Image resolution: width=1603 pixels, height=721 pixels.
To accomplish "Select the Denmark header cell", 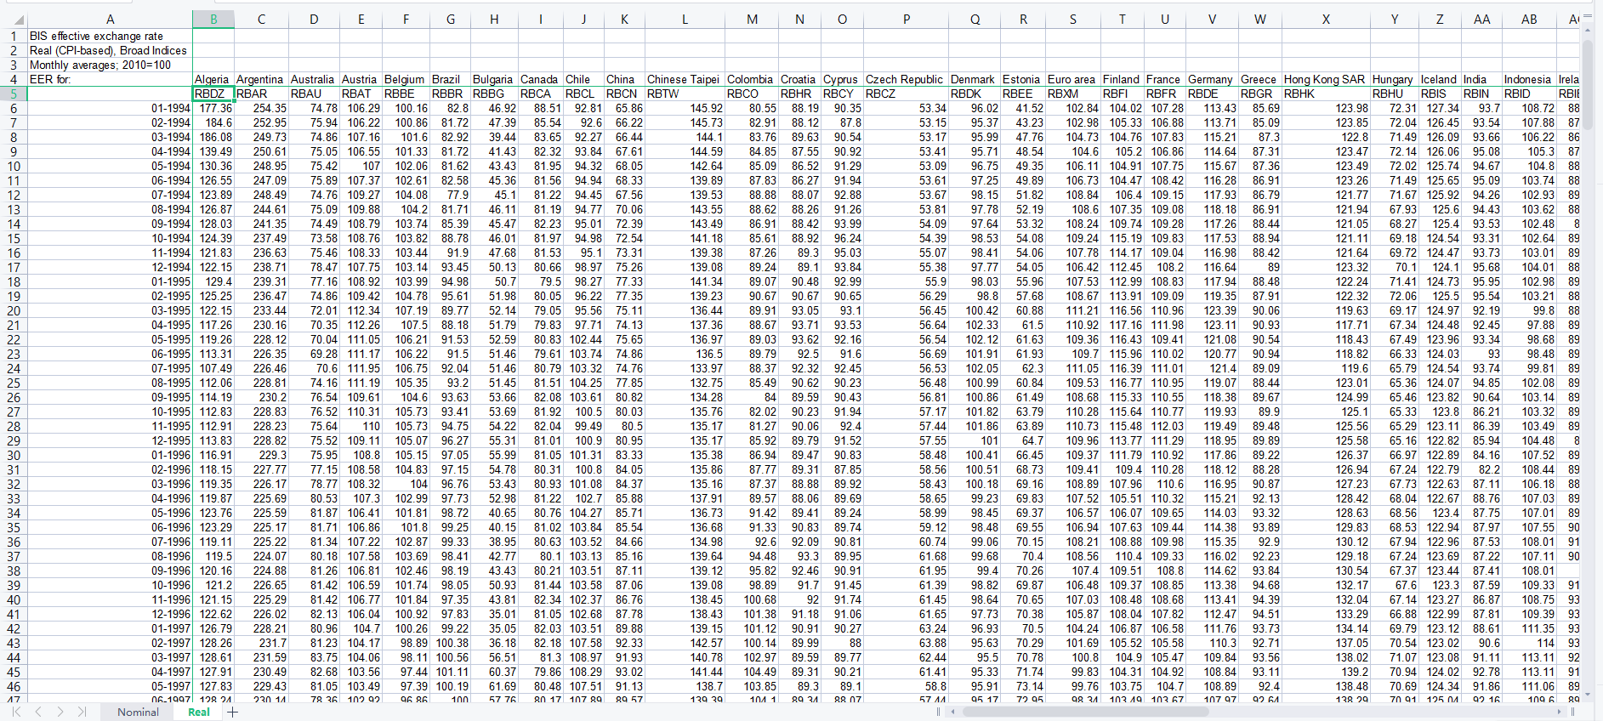I will point(975,79).
